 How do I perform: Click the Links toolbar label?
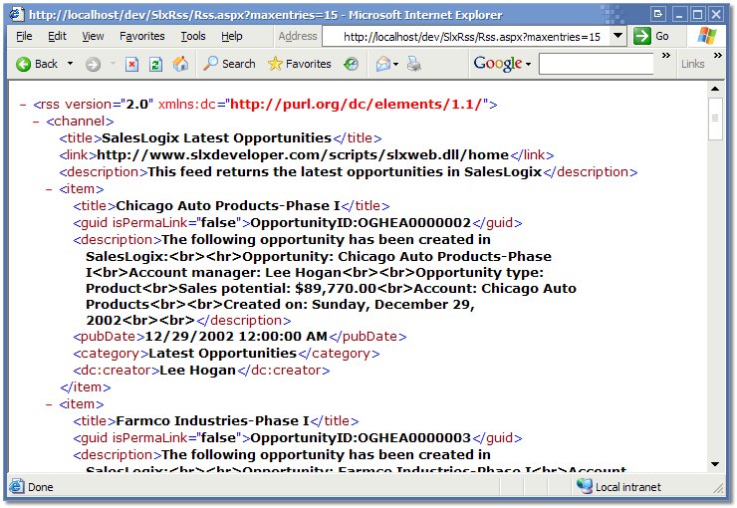click(693, 64)
